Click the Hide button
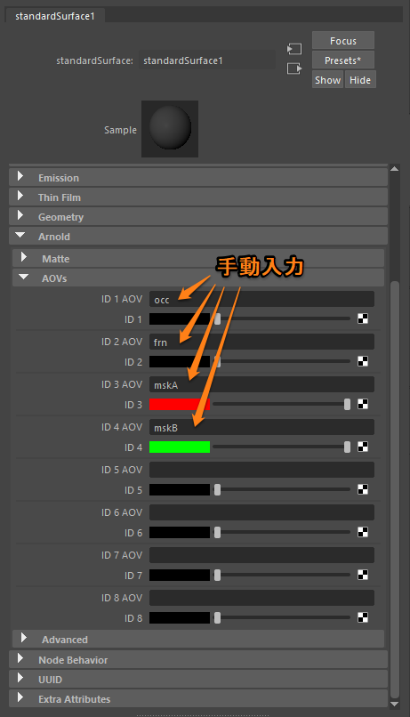Screen dimensions: 410x717 click(x=360, y=79)
